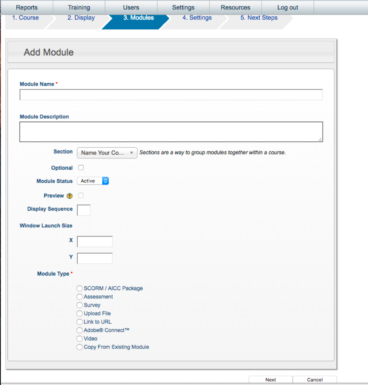
Task: Click the Window Launch Size Y field
Action: tap(95, 258)
